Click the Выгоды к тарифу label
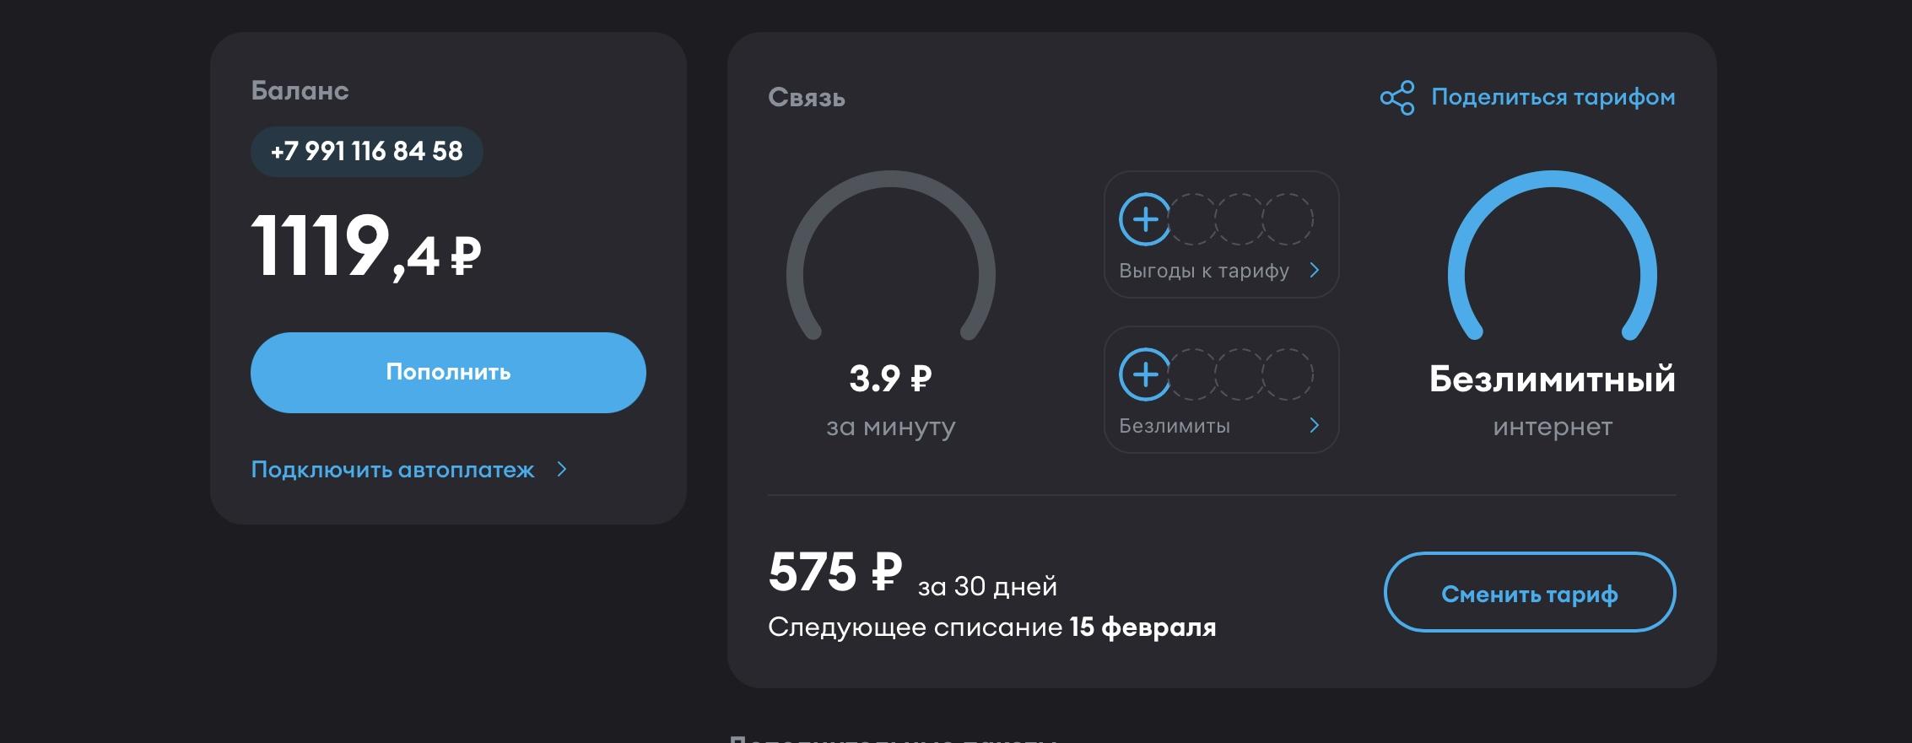Screen dimensions: 1912x743 coord(1203,271)
